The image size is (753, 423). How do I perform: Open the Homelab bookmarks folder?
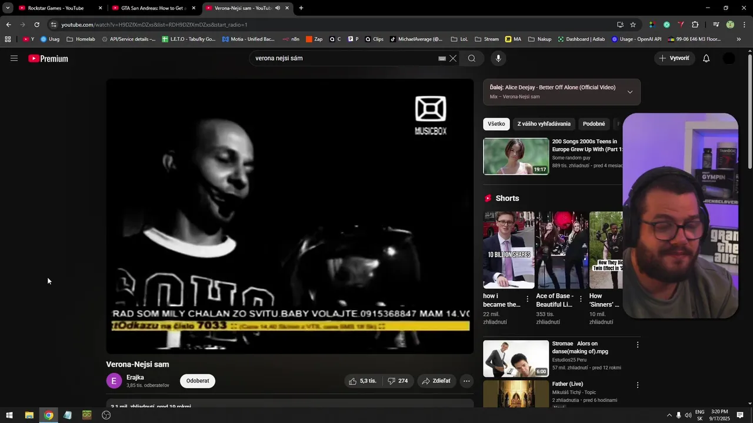click(x=81, y=39)
